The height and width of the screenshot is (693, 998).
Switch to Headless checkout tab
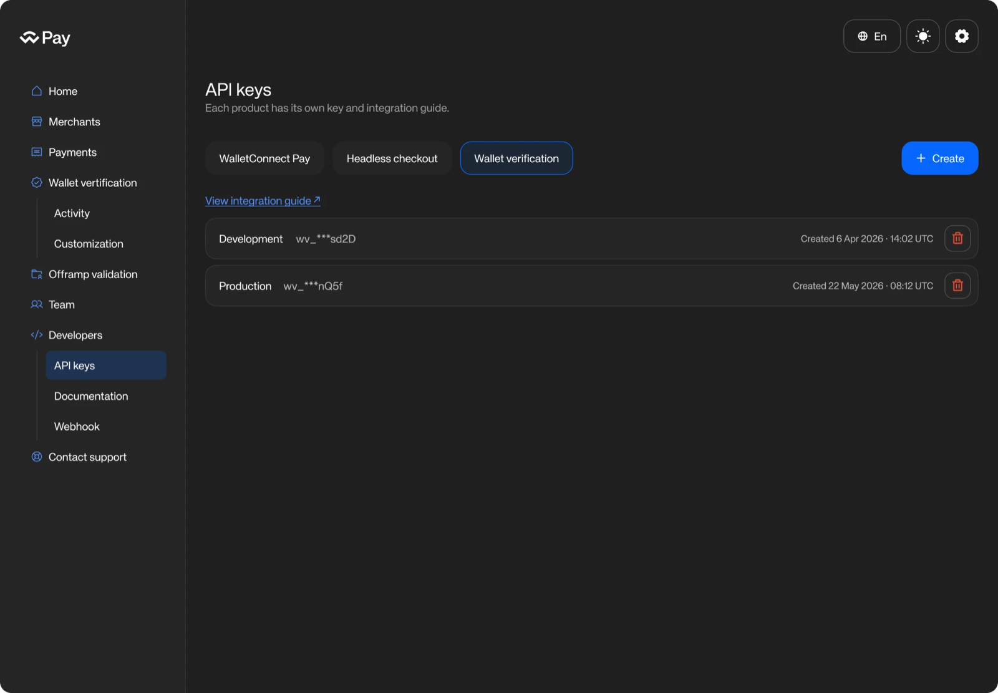tap(392, 158)
